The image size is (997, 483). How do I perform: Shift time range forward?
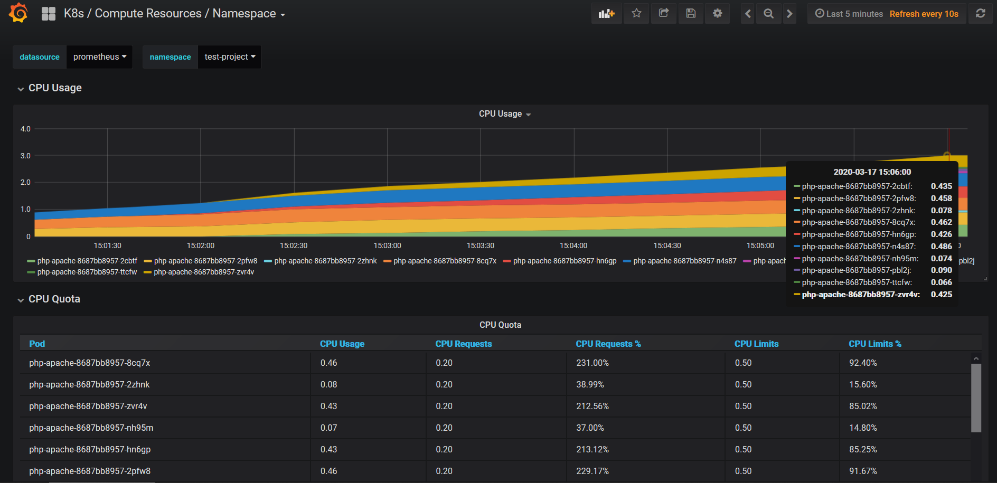pos(789,14)
